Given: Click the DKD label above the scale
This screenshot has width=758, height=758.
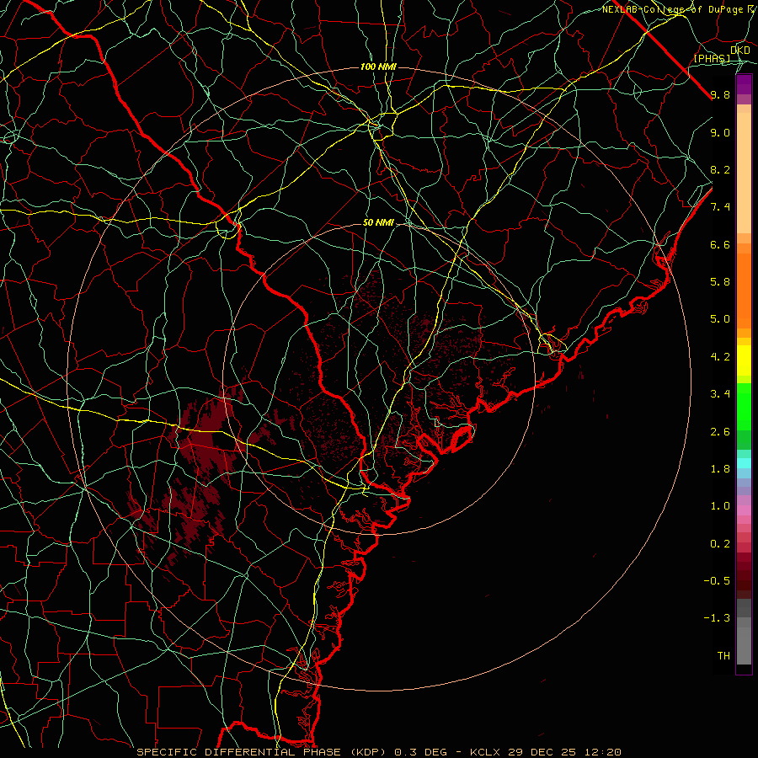Looking at the screenshot, I should (x=739, y=51).
